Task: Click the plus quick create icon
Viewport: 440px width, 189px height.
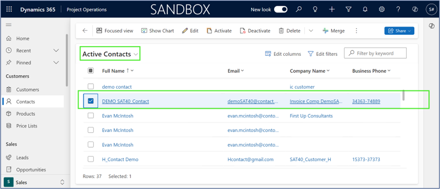Action: click(x=332, y=10)
